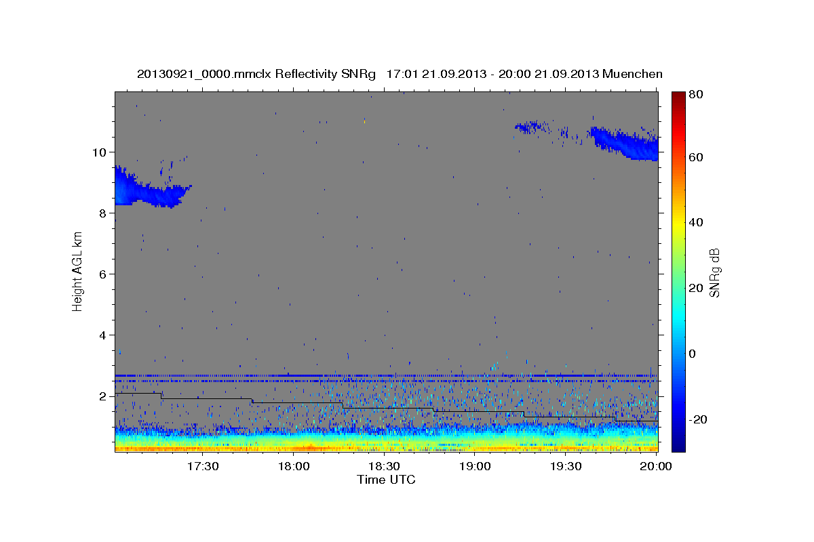Click the colorbar value -20
The height and width of the screenshot is (542, 814).
pyautogui.click(x=697, y=419)
